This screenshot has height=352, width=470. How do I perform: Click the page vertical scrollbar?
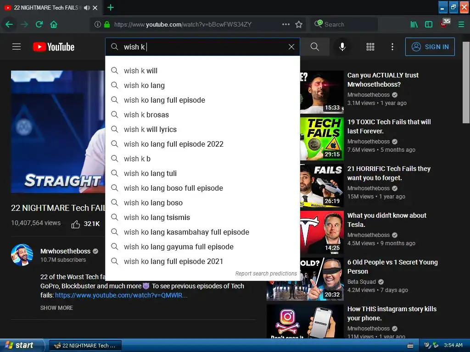[x=466, y=82]
